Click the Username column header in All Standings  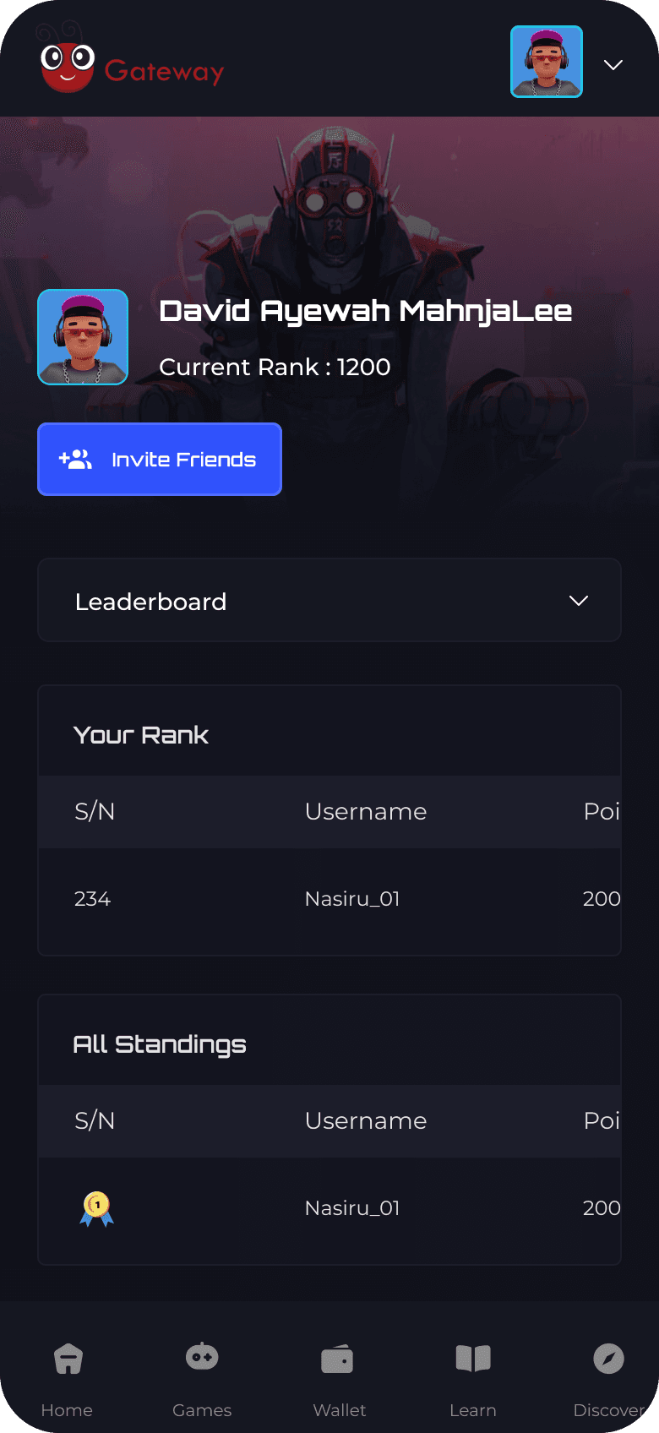point(366,1120)
